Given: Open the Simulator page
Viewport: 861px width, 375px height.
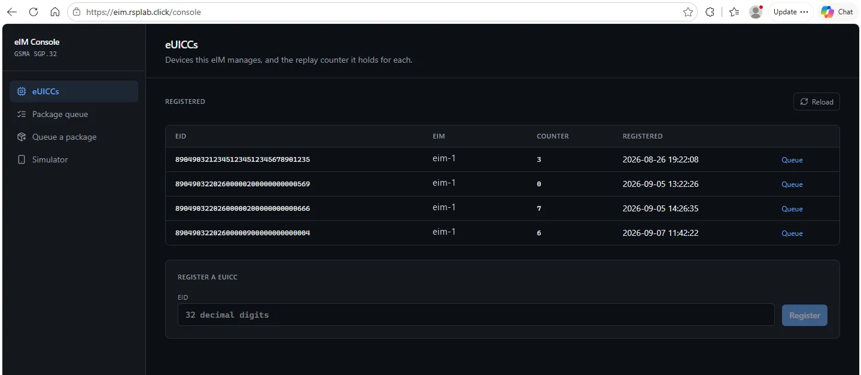Looking at the screenshot, I should click(74, 159).
